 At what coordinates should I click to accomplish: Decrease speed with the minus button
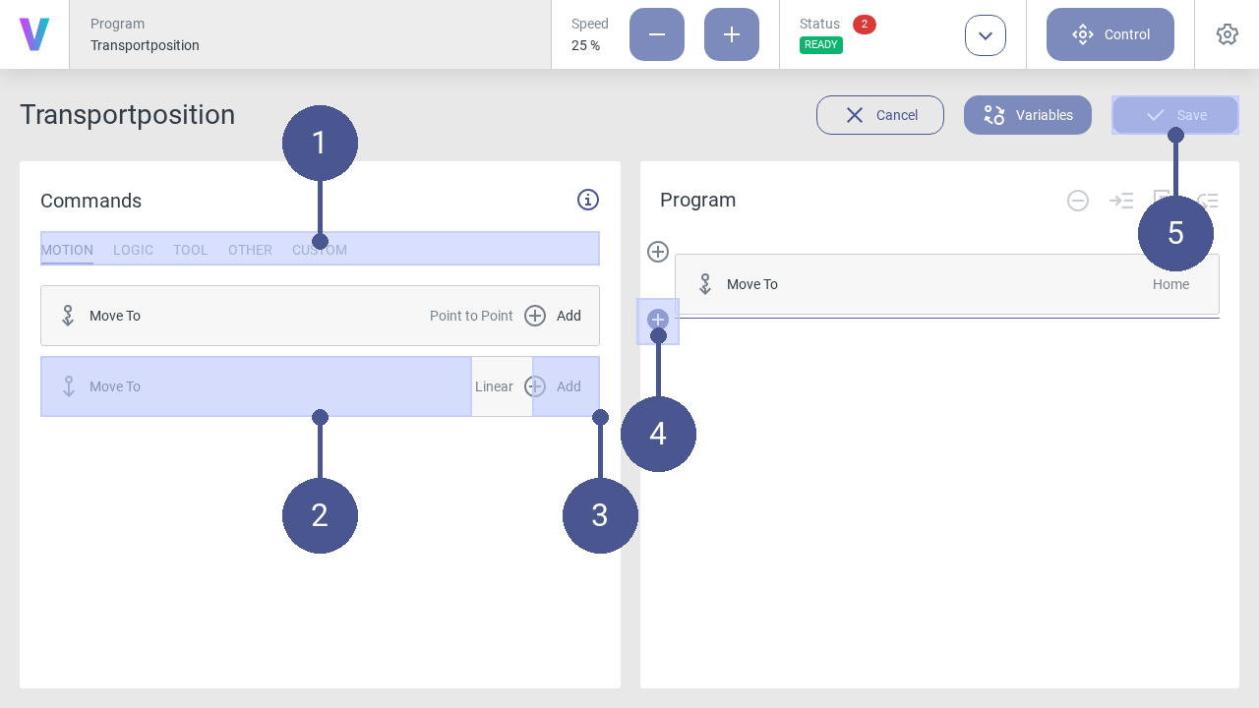point(657,34)
